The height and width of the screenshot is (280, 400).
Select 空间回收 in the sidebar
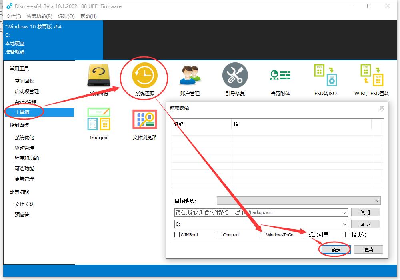24,81
